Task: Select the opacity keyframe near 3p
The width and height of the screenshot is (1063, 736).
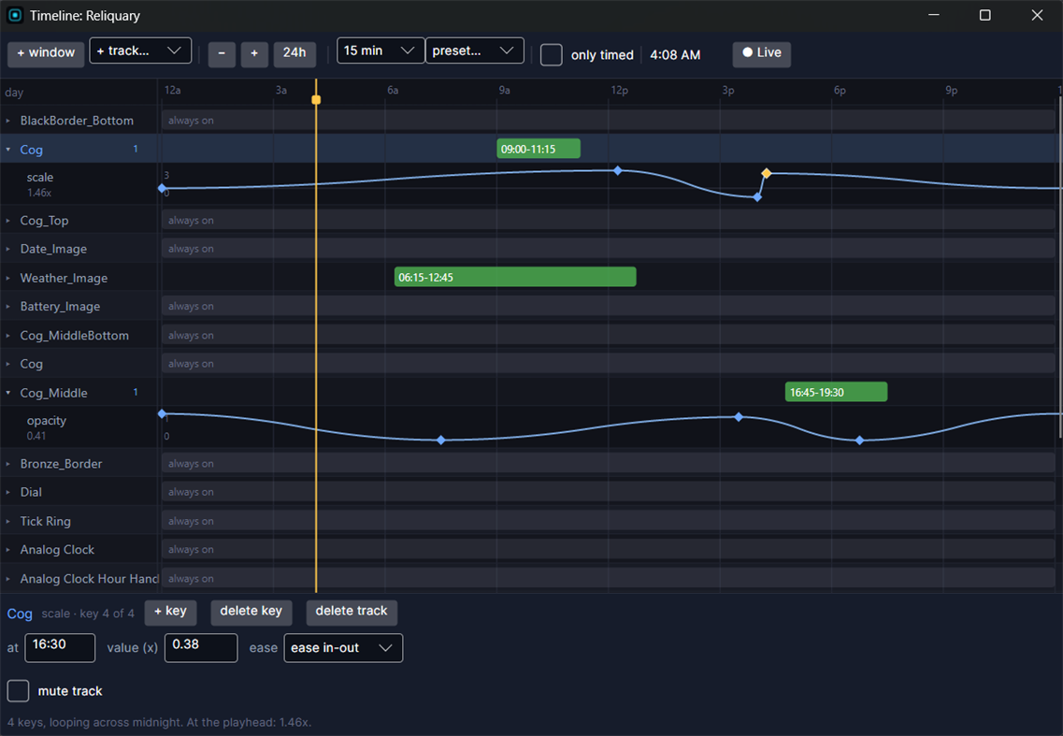Action: [x=739, y=417]
